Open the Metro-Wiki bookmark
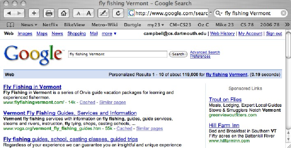This screenshot has height=148, width=291. [x=104, y=25]
